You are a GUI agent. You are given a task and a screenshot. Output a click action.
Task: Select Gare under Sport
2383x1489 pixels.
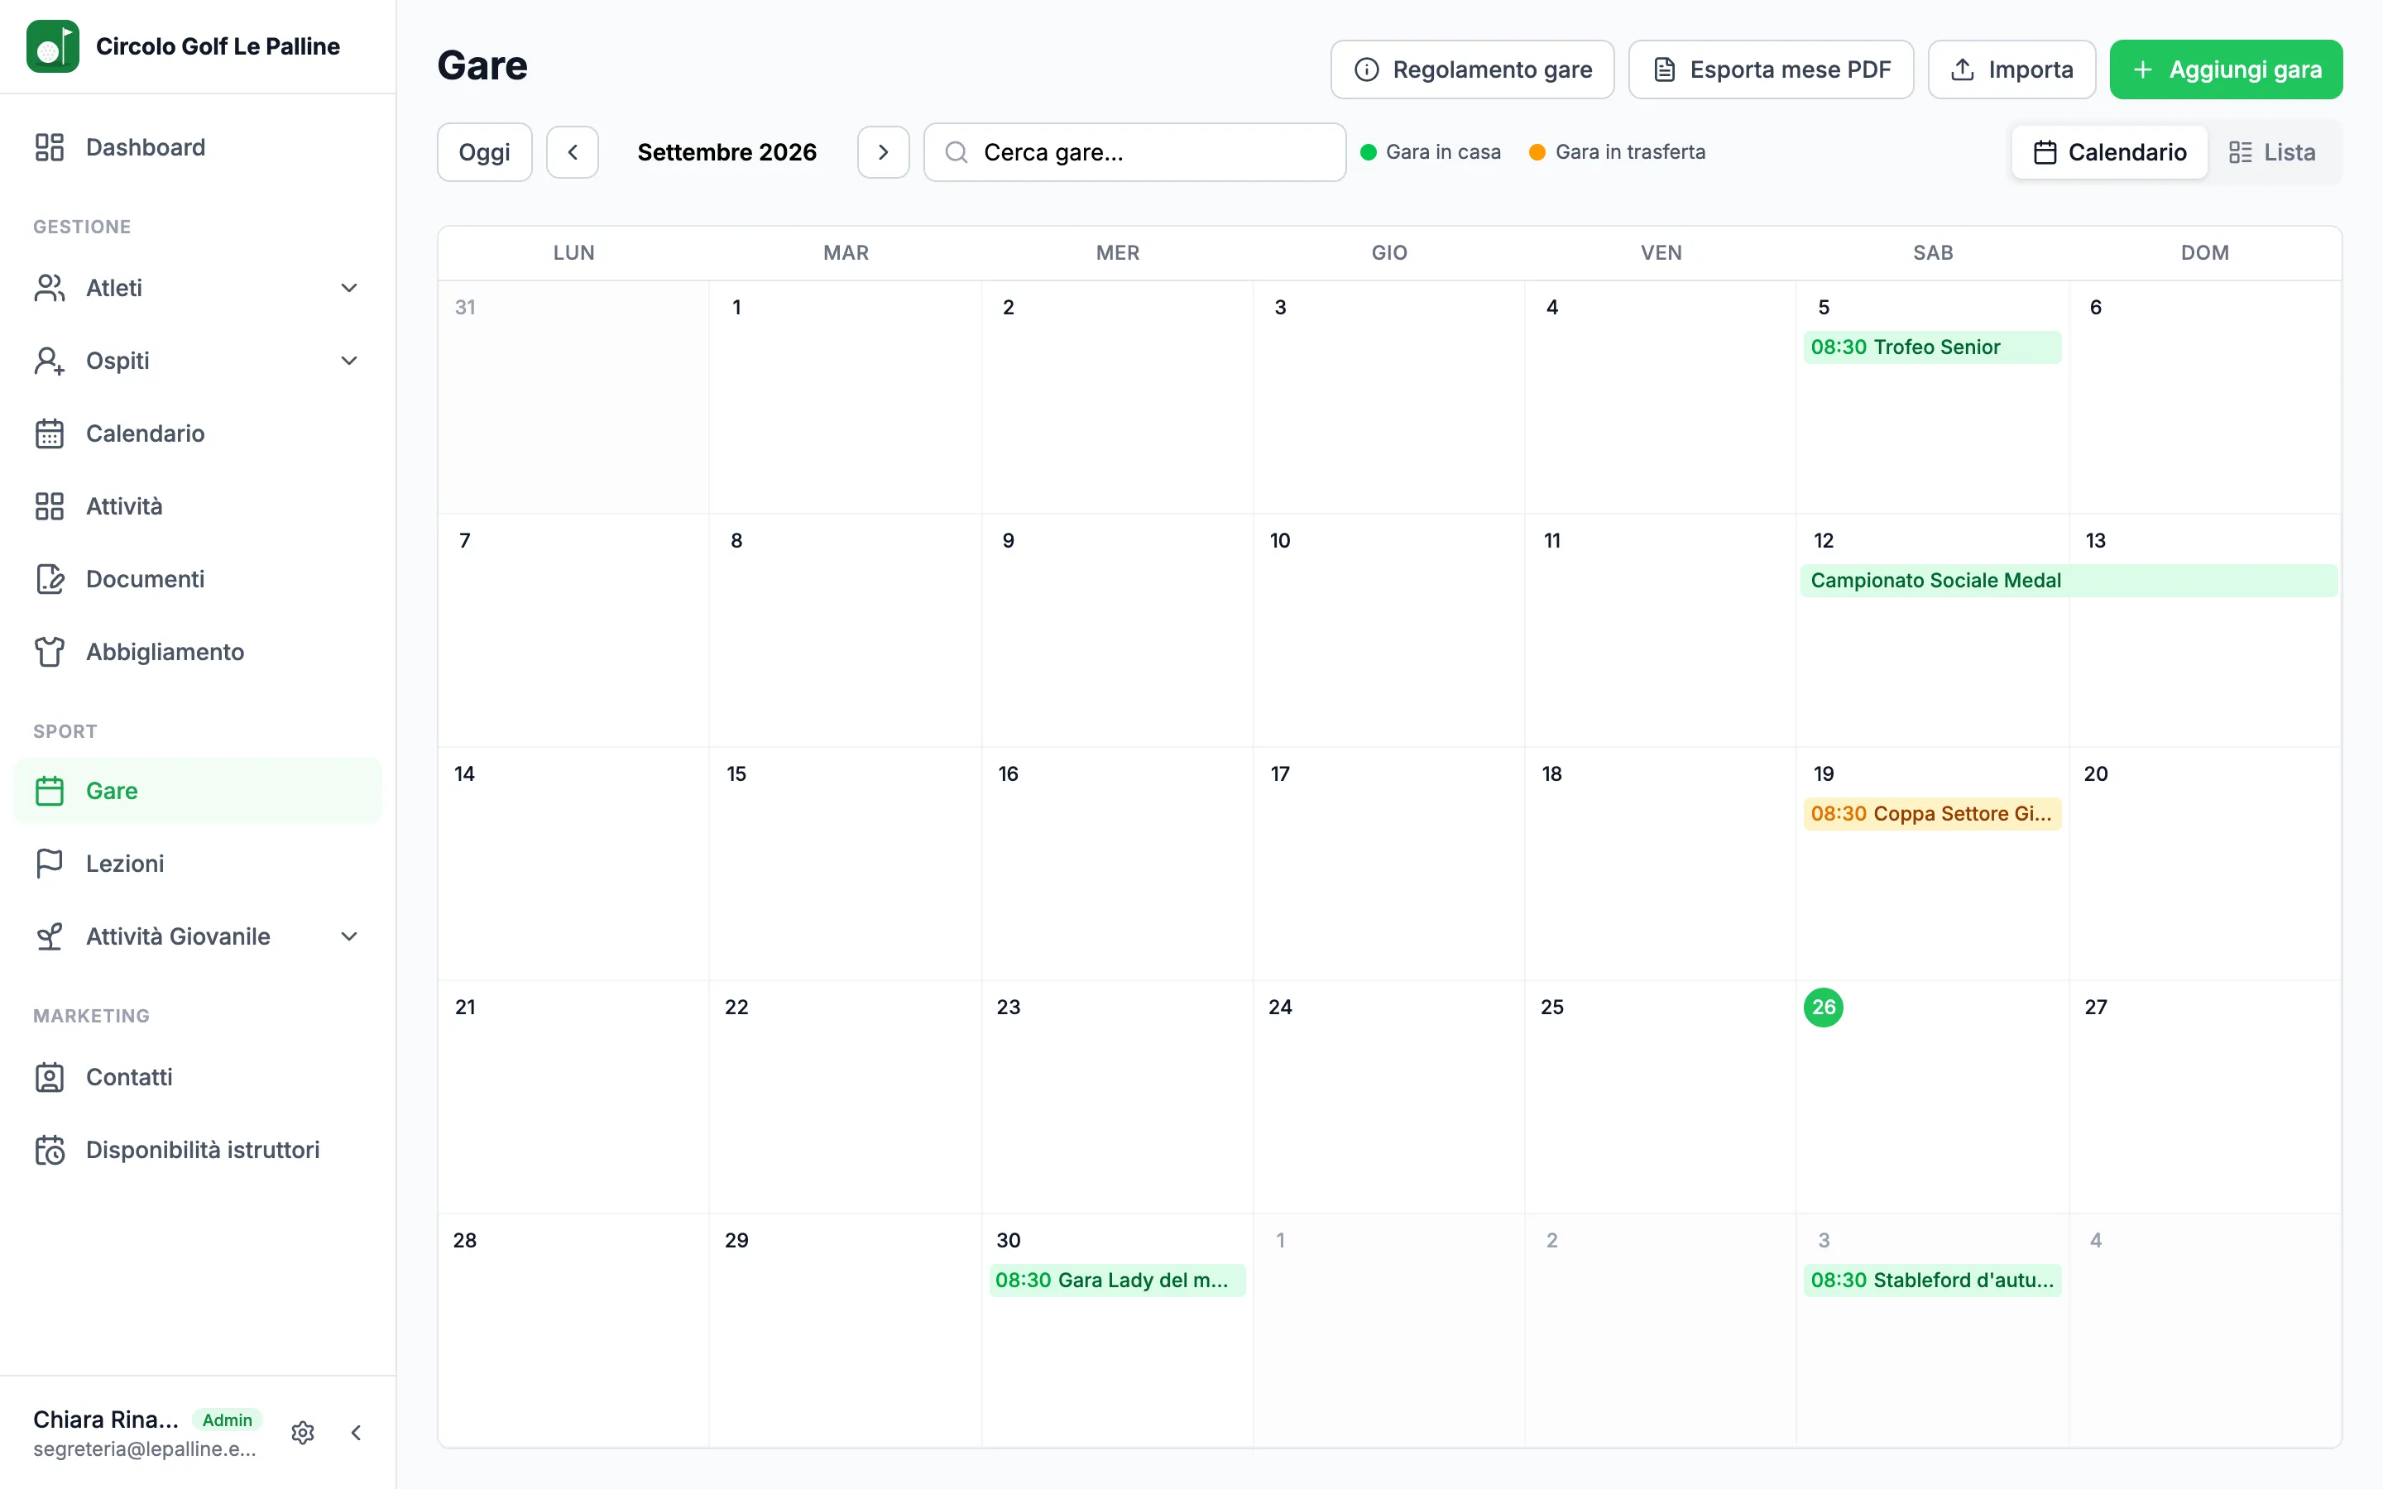coord(197,791)
